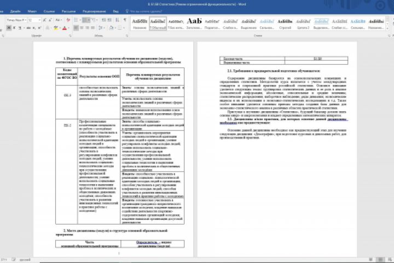
Task: Open the Рецензирование ribbon tab
Action: (x=94, y=12)
